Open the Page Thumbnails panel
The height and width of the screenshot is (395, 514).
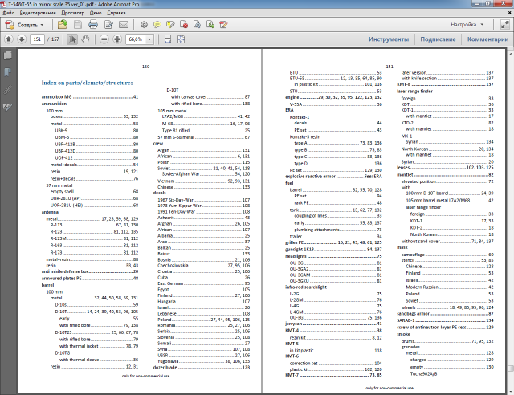(x=8, y=55)
